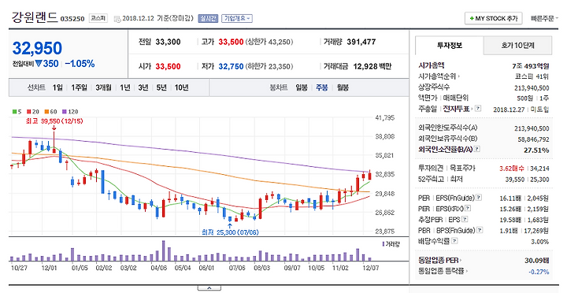The height and width of the screenshot is (293, 567).
Task: Select the 1일 line chart period
Action: (x=57, y=87)
